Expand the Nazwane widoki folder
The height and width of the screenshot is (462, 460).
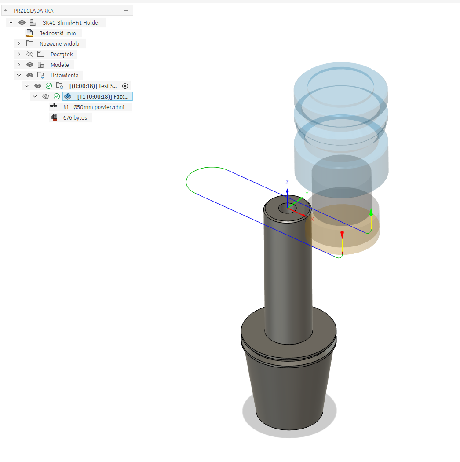(19, 44)
